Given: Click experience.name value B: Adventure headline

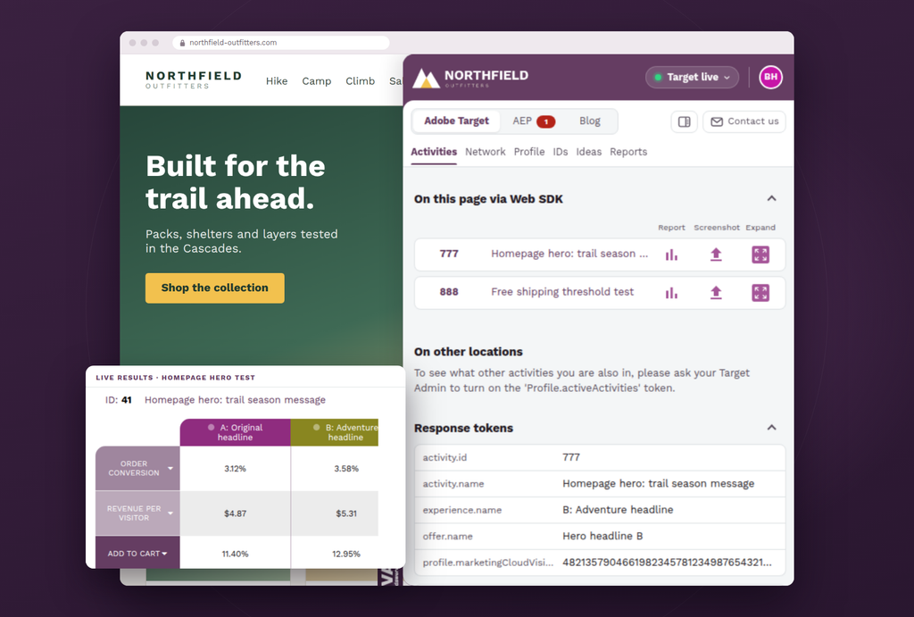Looking at the screenshot, I should 618,510.
